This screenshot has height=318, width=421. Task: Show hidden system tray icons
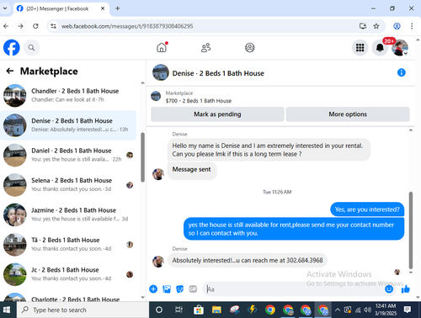click(x=338, y=310)
